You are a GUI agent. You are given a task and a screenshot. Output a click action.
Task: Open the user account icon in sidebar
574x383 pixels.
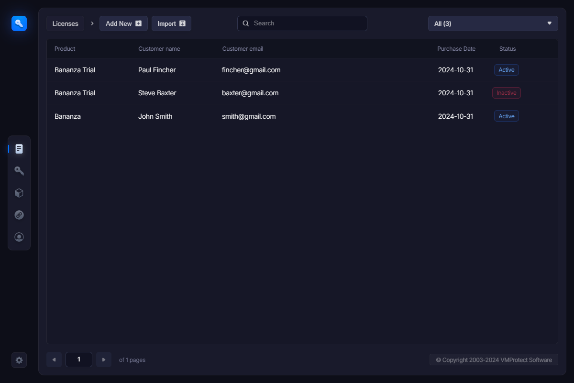tap(19, 237)
